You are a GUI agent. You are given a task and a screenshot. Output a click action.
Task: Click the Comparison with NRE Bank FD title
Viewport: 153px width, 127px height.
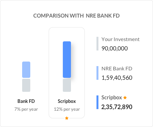pos(76,16)
